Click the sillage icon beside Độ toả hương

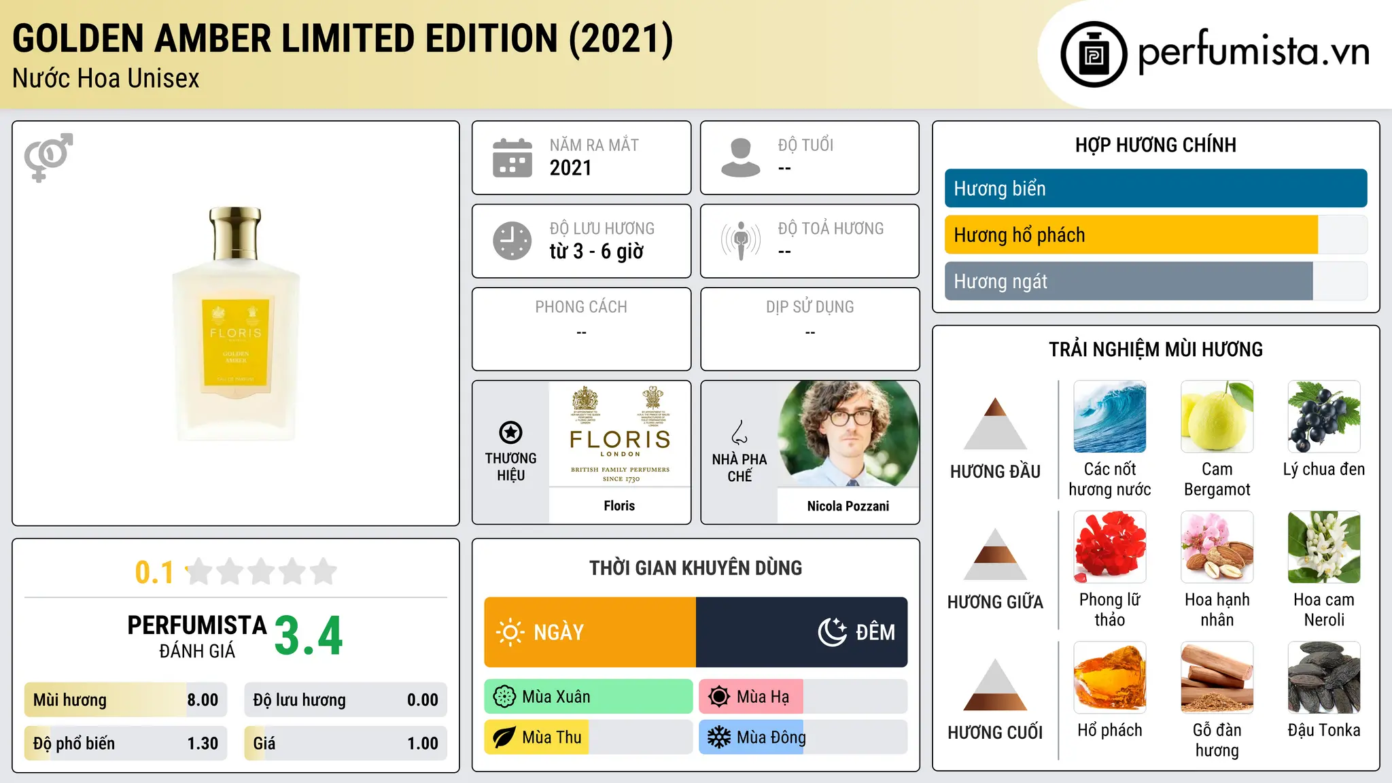coord(741,241)
